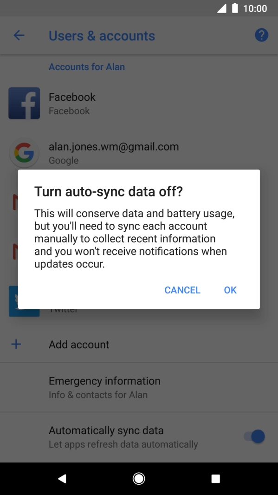This screenshot has height=495, width=278.
Task: Tap the Google G logo icon
Action: [24, 153]
